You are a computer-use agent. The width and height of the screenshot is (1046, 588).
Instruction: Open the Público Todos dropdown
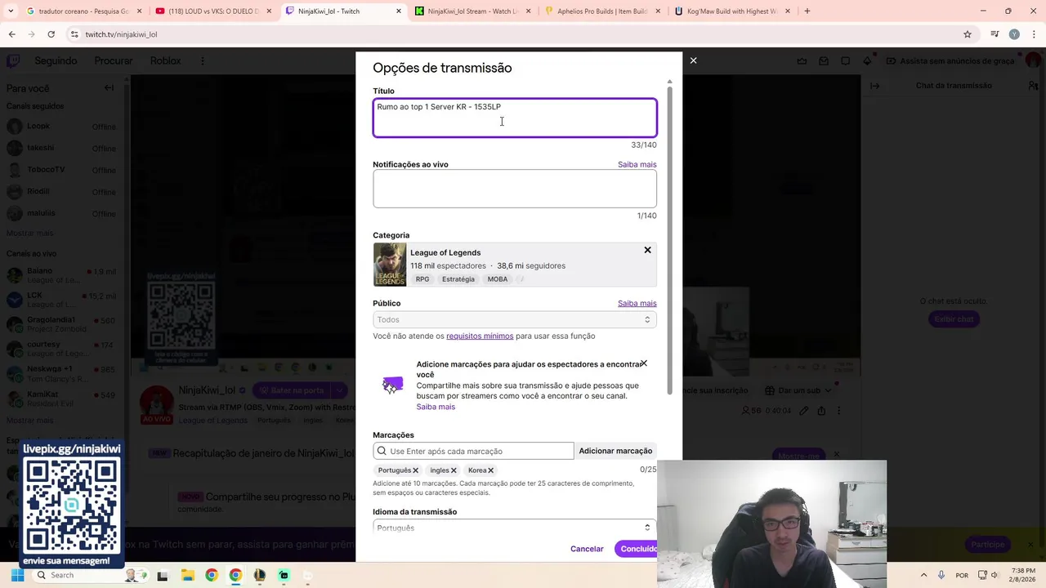(x=515, y=319)
